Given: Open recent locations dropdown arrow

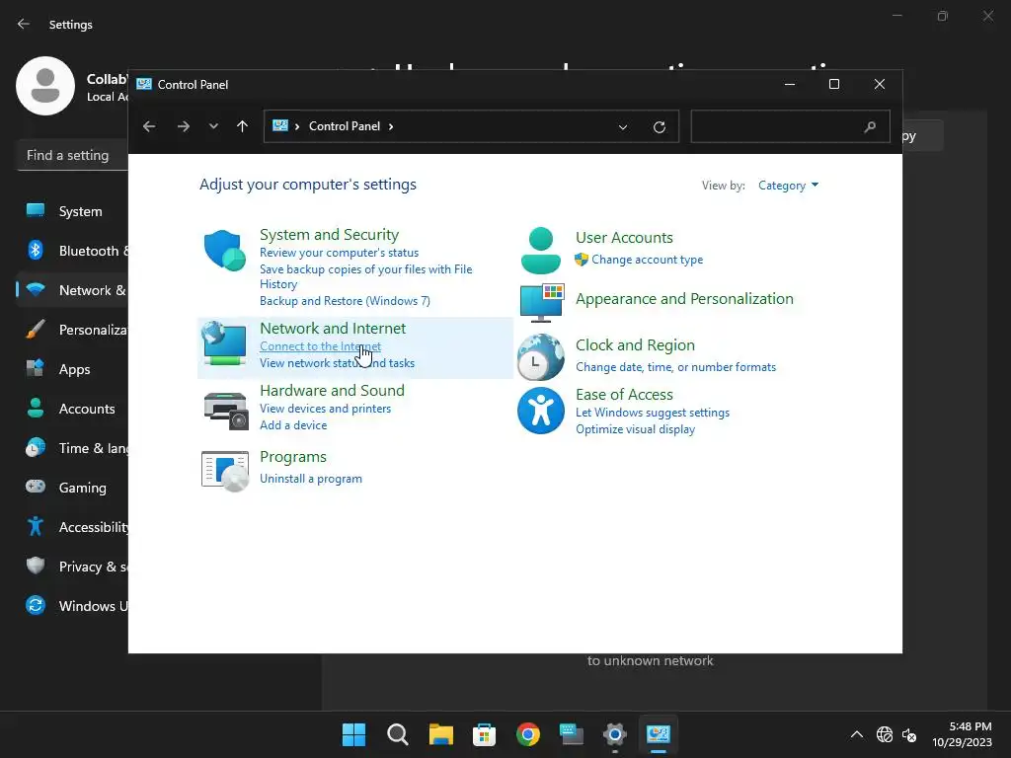Looking at the screenshot, I should pyautogui.click(x=213, y=126).
